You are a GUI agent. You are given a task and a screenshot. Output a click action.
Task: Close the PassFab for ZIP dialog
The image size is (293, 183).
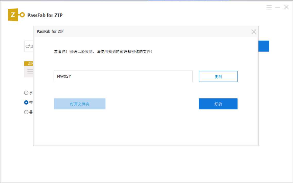(x=254, y=32)
